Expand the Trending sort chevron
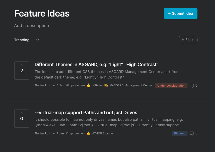Screen dimensions: 215x152 click(37, 40)
